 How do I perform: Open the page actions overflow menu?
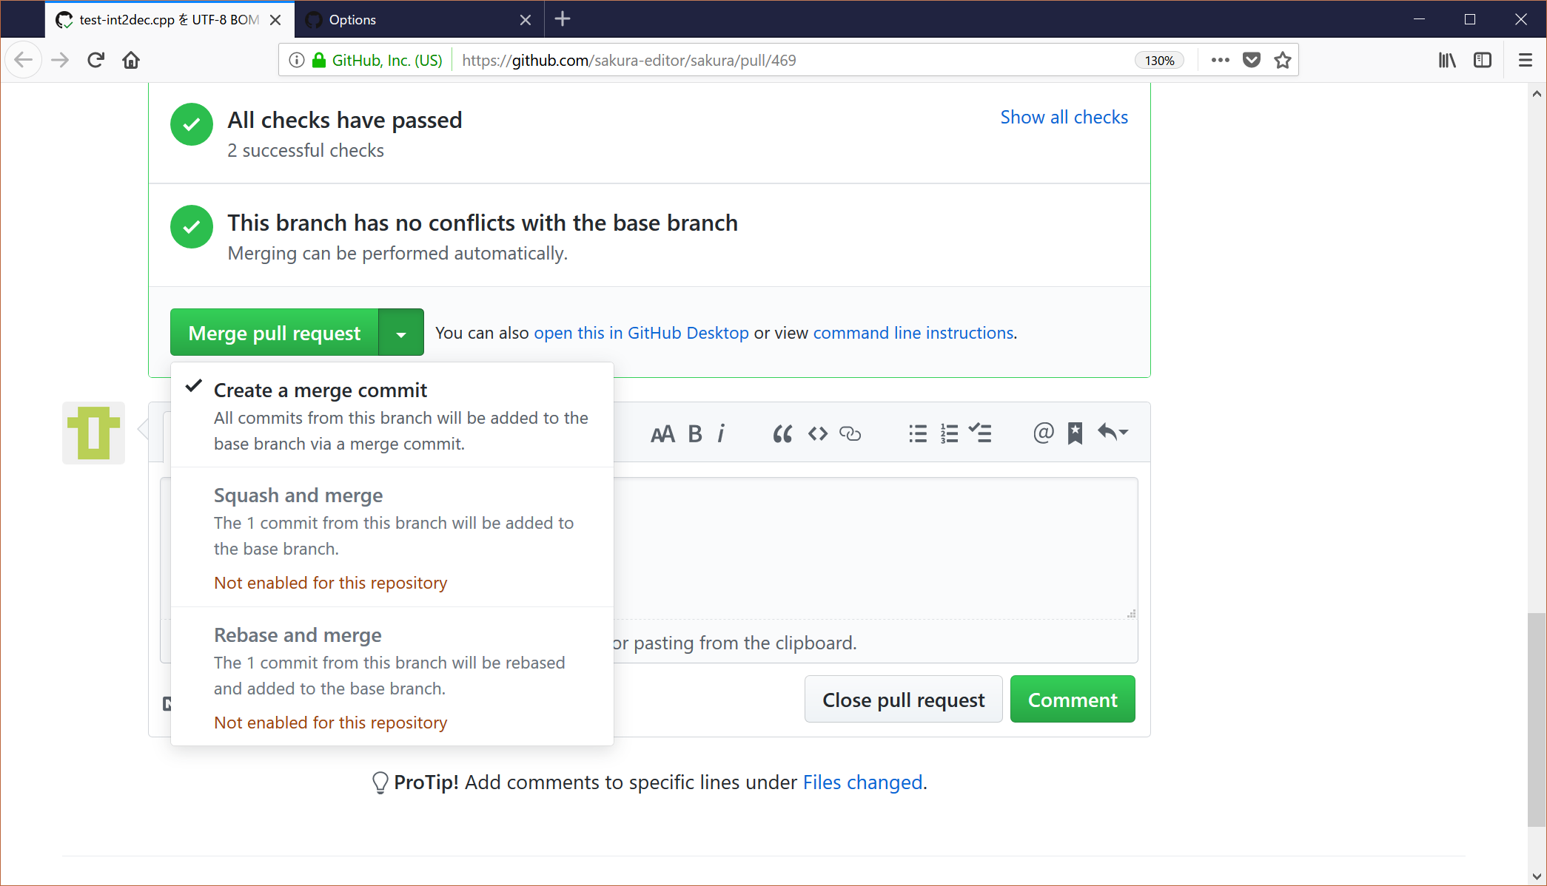[1219, 60]
